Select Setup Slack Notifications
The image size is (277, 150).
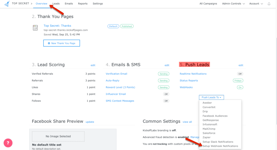click(218, 142)
